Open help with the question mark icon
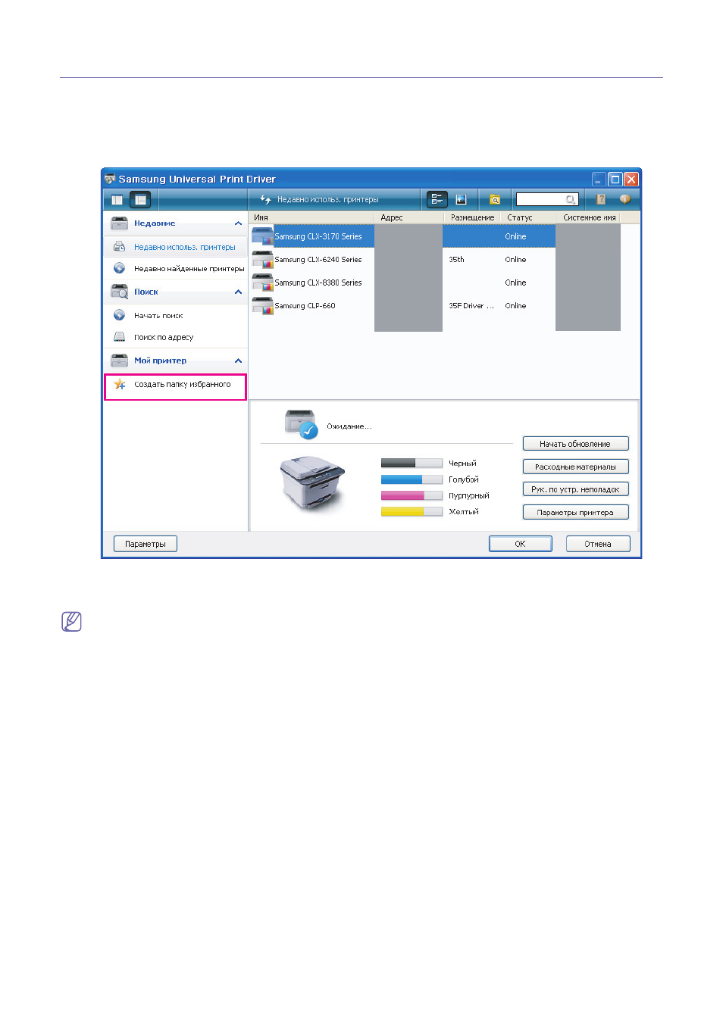Screen dimensions: 723x1021 601,199
